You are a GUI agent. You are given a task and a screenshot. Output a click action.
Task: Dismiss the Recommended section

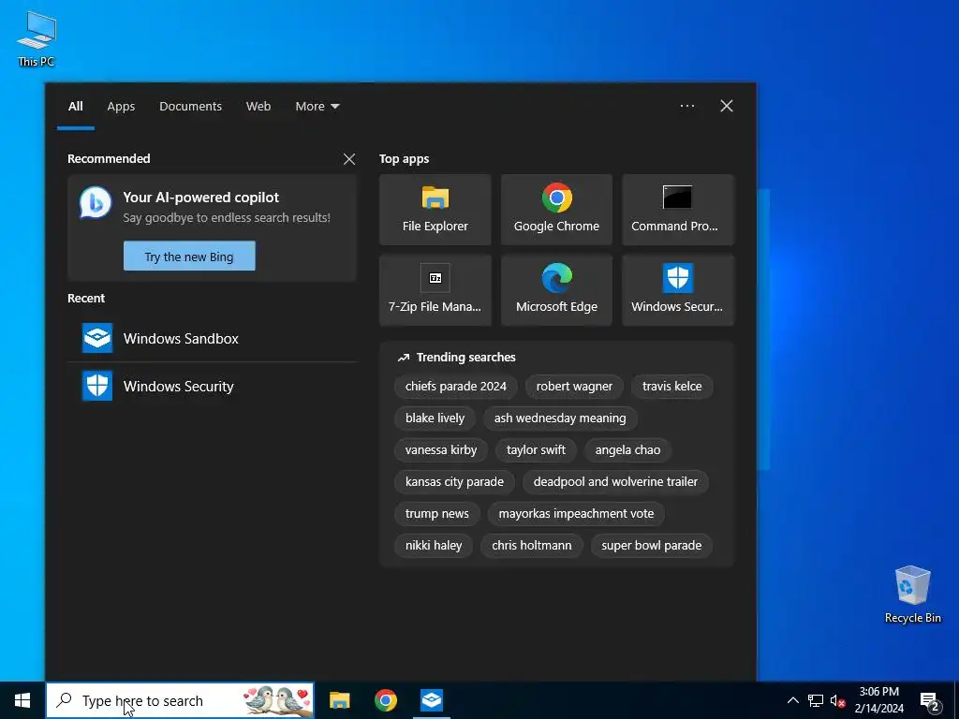point(349,159)
